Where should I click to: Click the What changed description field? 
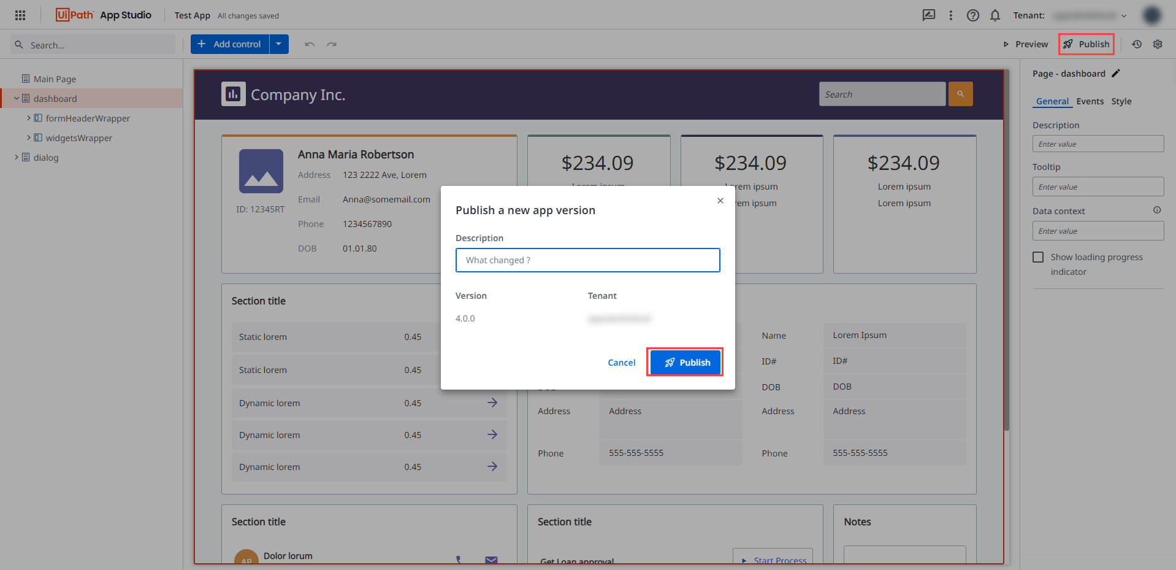point(587,260)
